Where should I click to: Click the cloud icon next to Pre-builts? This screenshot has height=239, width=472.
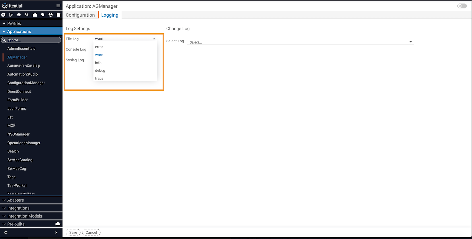(58, 224)
